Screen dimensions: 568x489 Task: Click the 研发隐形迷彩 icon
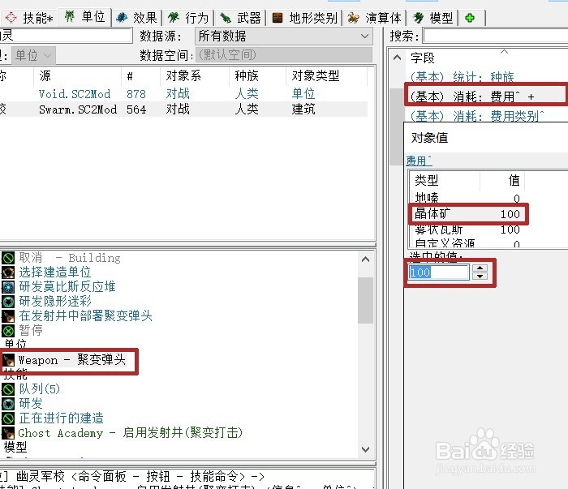pos(8,301)
